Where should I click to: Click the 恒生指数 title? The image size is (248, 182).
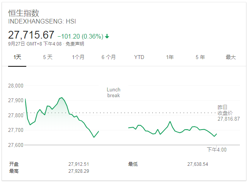pos(24,13)
